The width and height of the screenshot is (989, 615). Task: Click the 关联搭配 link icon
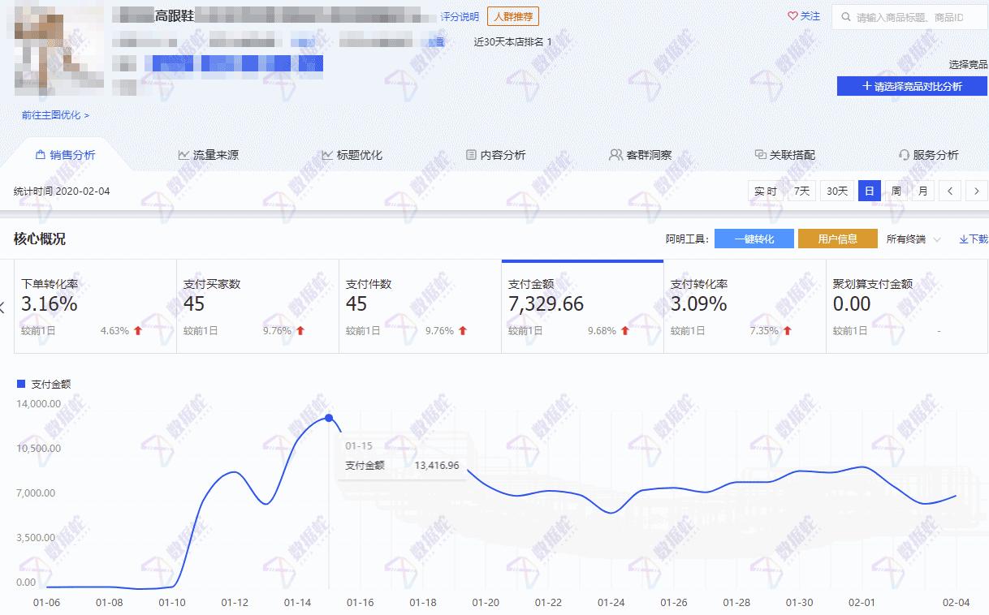point(760,153)
